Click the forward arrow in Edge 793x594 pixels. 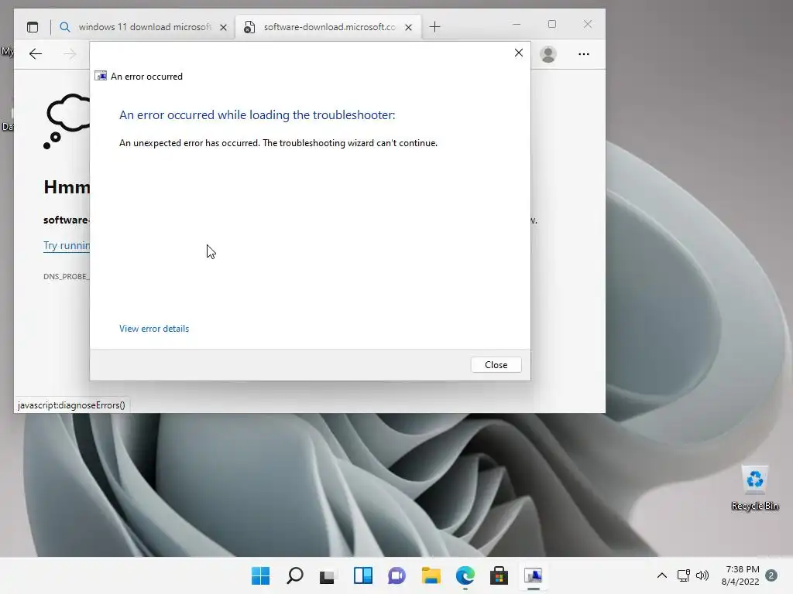click(70, 53)
